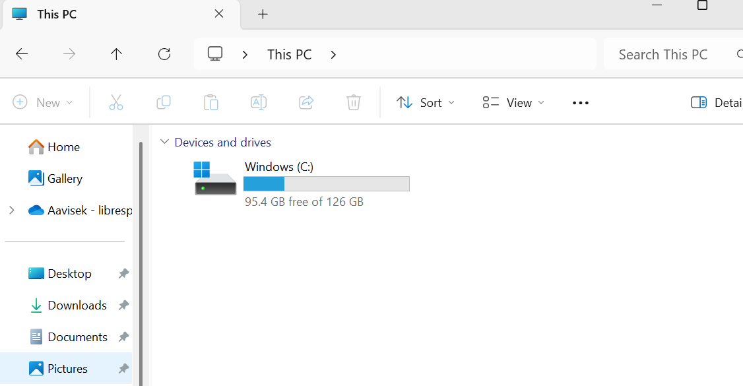The height and width of the screenshot is (386, 743).
Task: Collapse the Devices and drives group
Action: [164, 142]
